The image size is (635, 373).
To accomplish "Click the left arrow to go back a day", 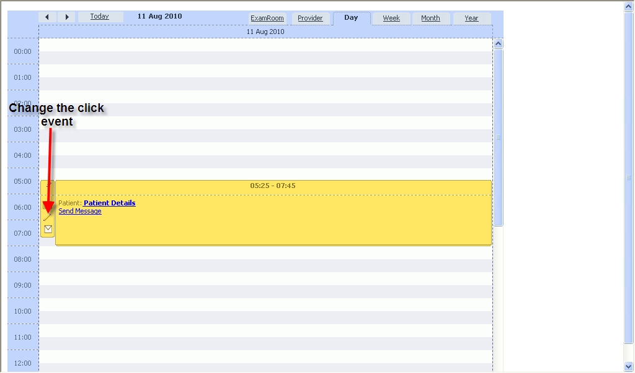I will click(47, 17).
